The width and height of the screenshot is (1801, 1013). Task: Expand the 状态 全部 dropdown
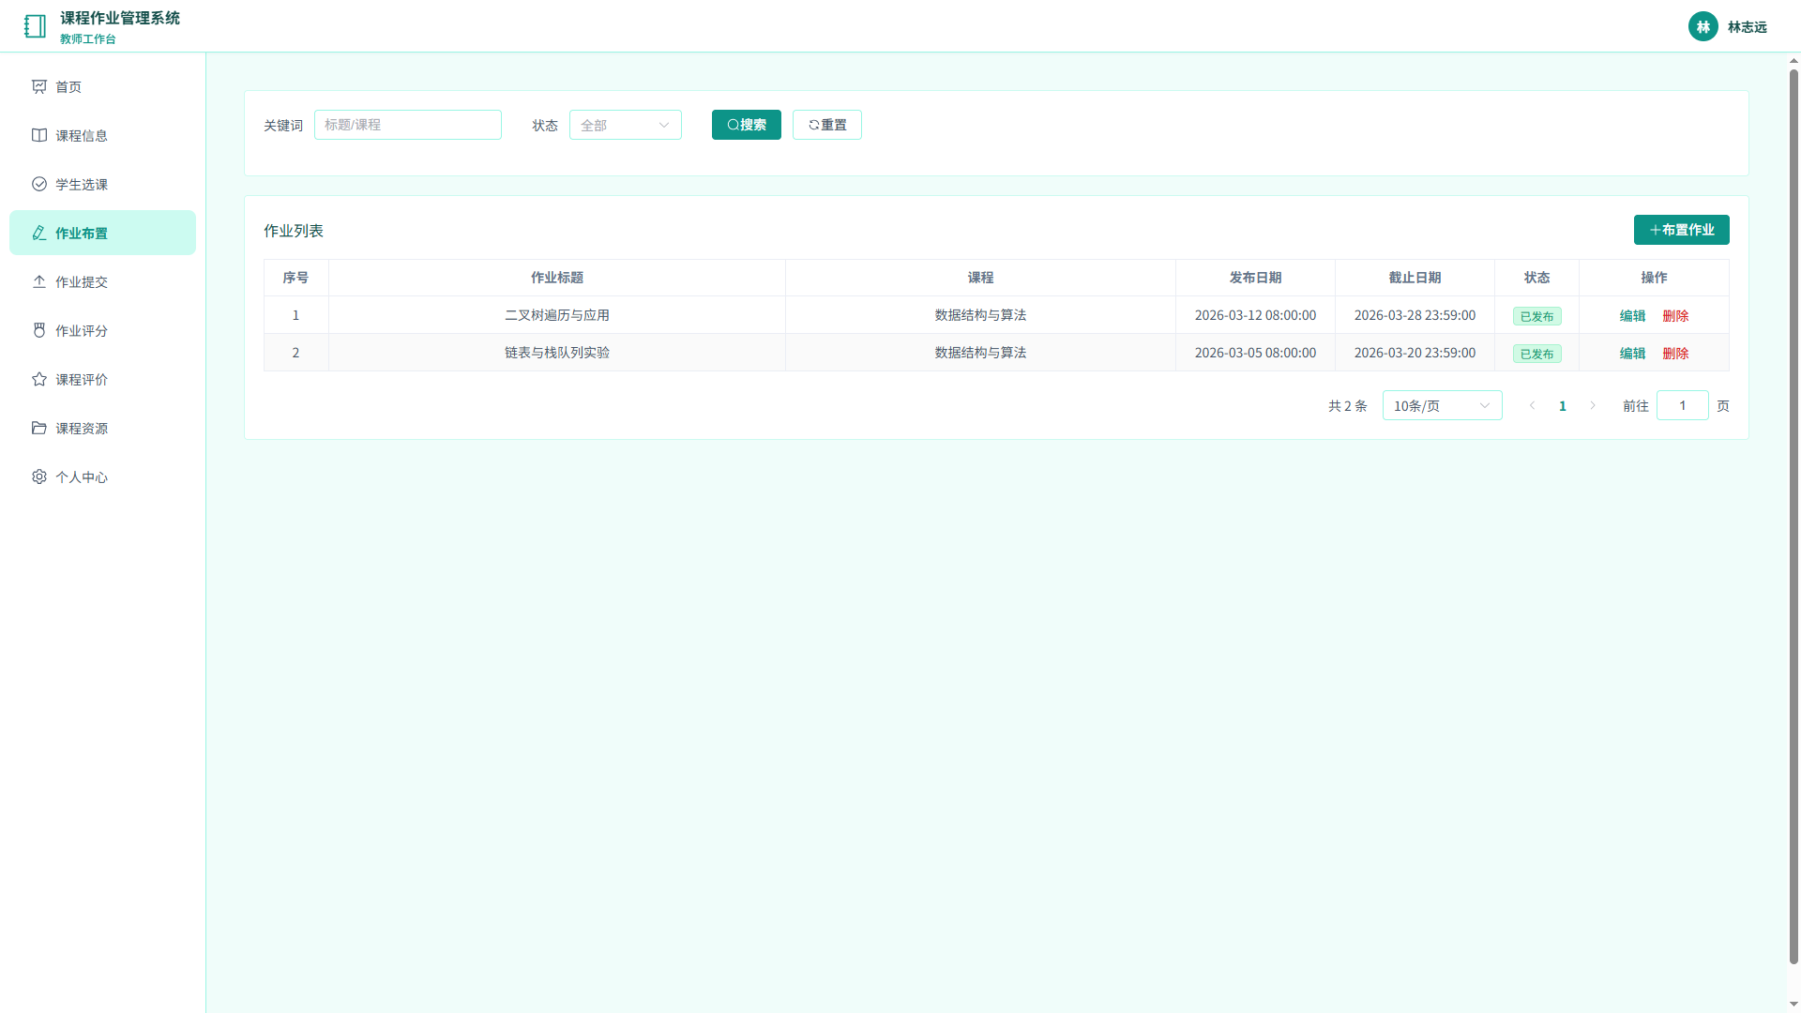(x=626, y=125)
